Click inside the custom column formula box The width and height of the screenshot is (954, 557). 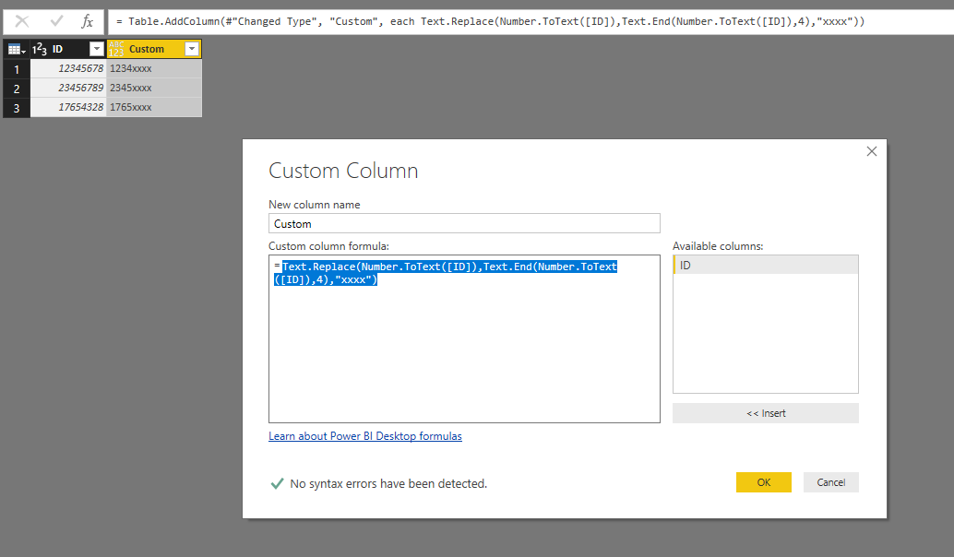tap(464, 338)
